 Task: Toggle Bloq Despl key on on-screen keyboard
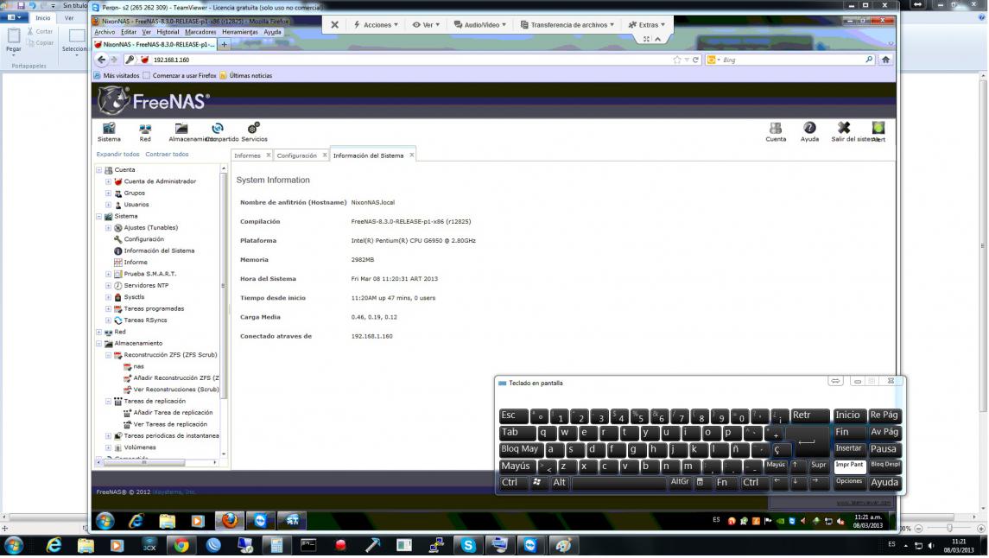[x=884, y=466]
